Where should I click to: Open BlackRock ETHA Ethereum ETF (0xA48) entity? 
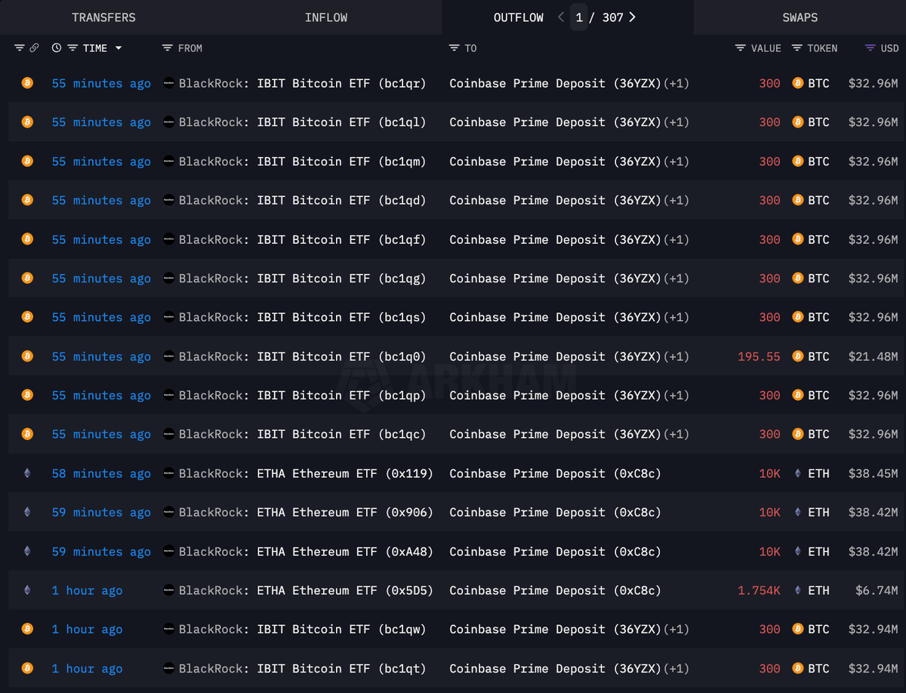coord(307,552)
